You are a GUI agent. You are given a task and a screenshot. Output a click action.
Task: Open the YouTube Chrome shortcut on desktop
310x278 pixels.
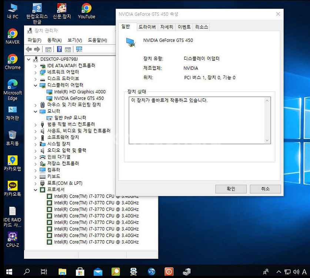tap(87, 11)
